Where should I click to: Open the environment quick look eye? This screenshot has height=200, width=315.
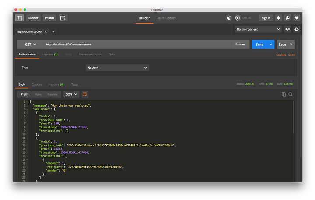pyautogui.click(x=287, y=29)
